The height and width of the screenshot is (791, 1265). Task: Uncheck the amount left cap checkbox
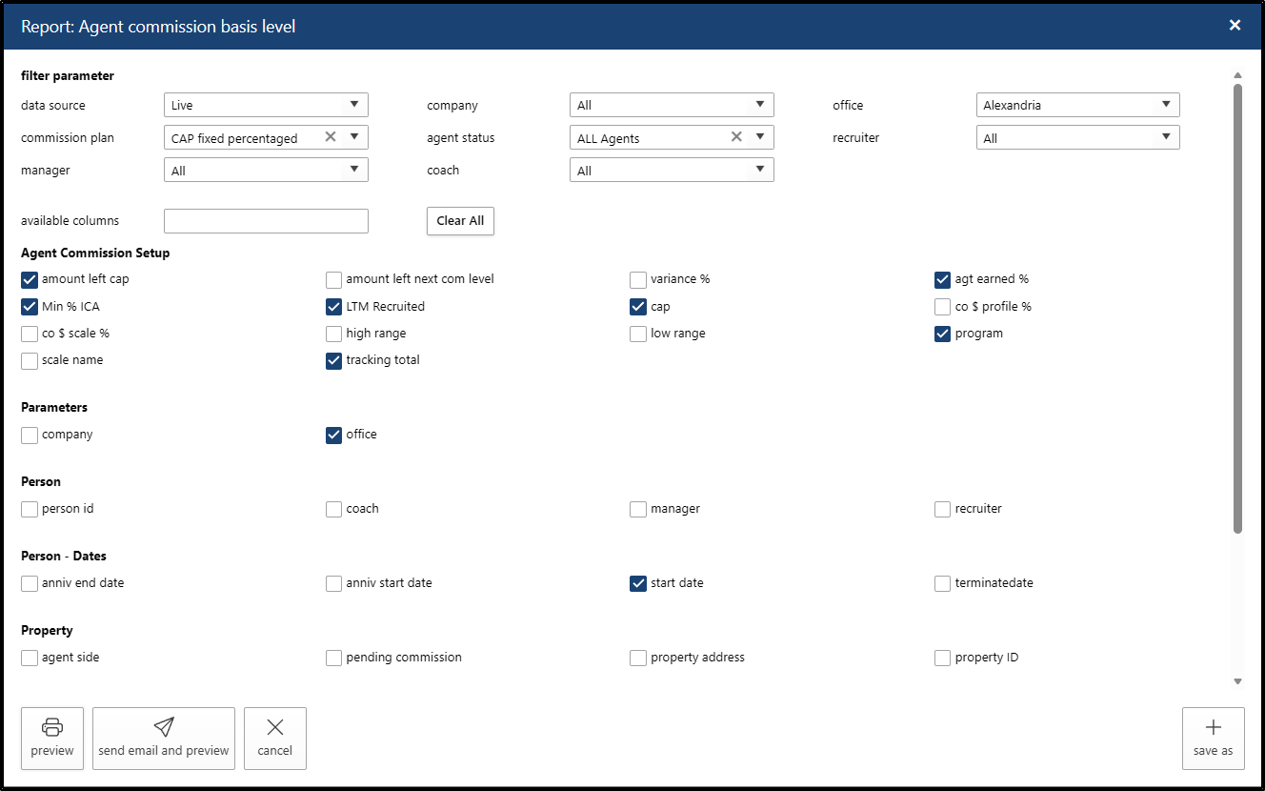tap(30, 280)
